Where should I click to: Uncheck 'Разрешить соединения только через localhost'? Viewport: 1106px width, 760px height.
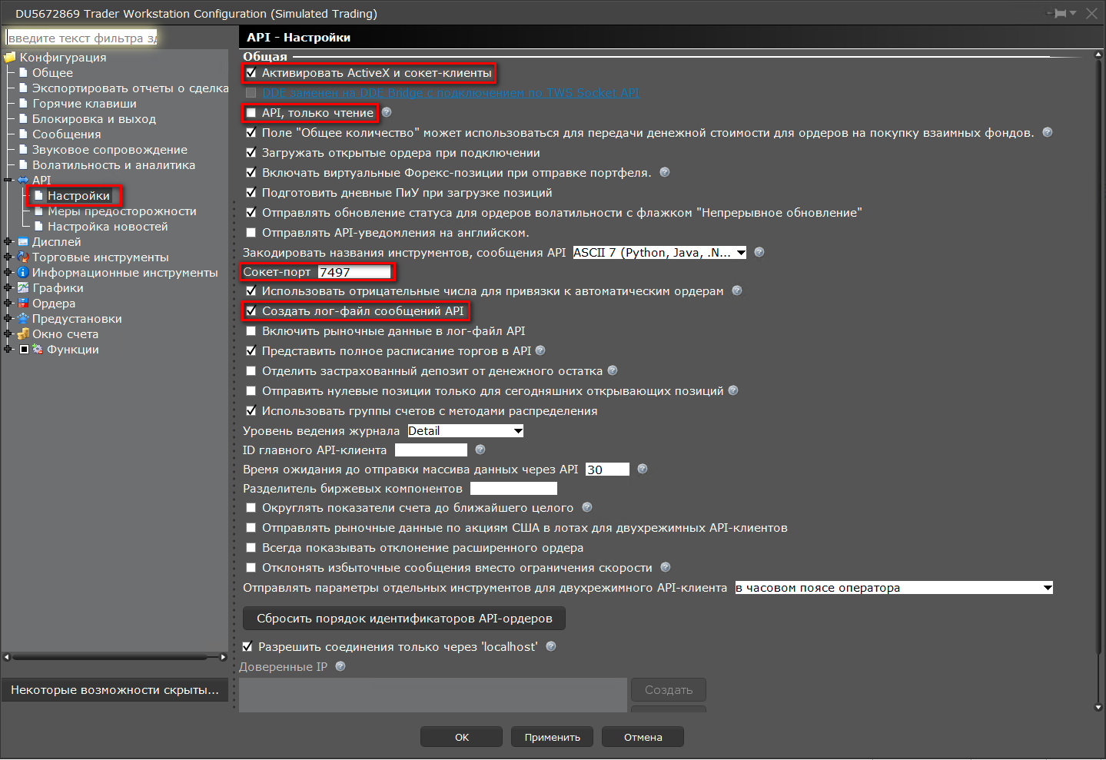coord(247,646)
